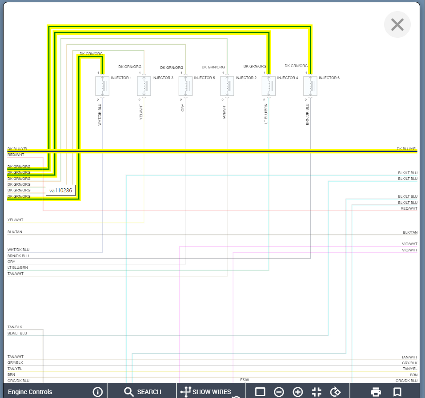The width and height of the screenshot is (425, 398).
Task: Click the SEARCH button in the bottom toolbar
Action: point(143,391)
